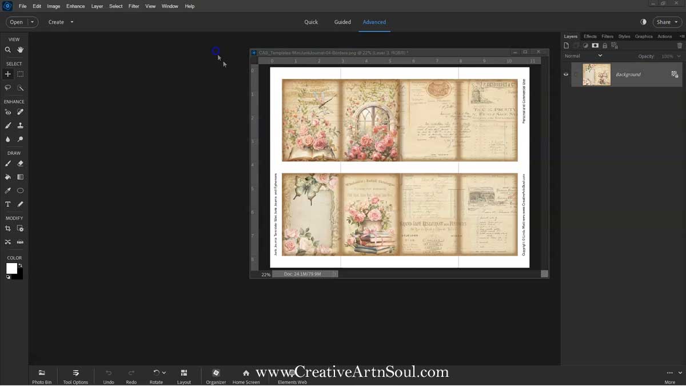
Task: Select the Spot Healing Brush tool
Action: 21,112
